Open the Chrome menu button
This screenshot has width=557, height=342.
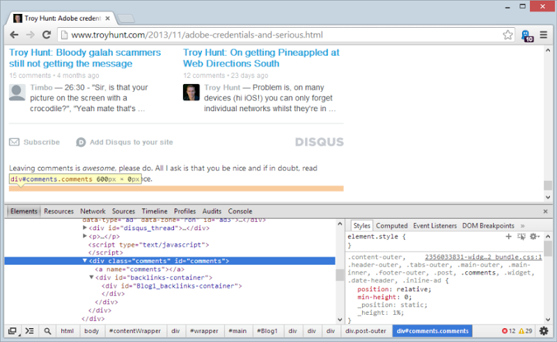(544, 35)
